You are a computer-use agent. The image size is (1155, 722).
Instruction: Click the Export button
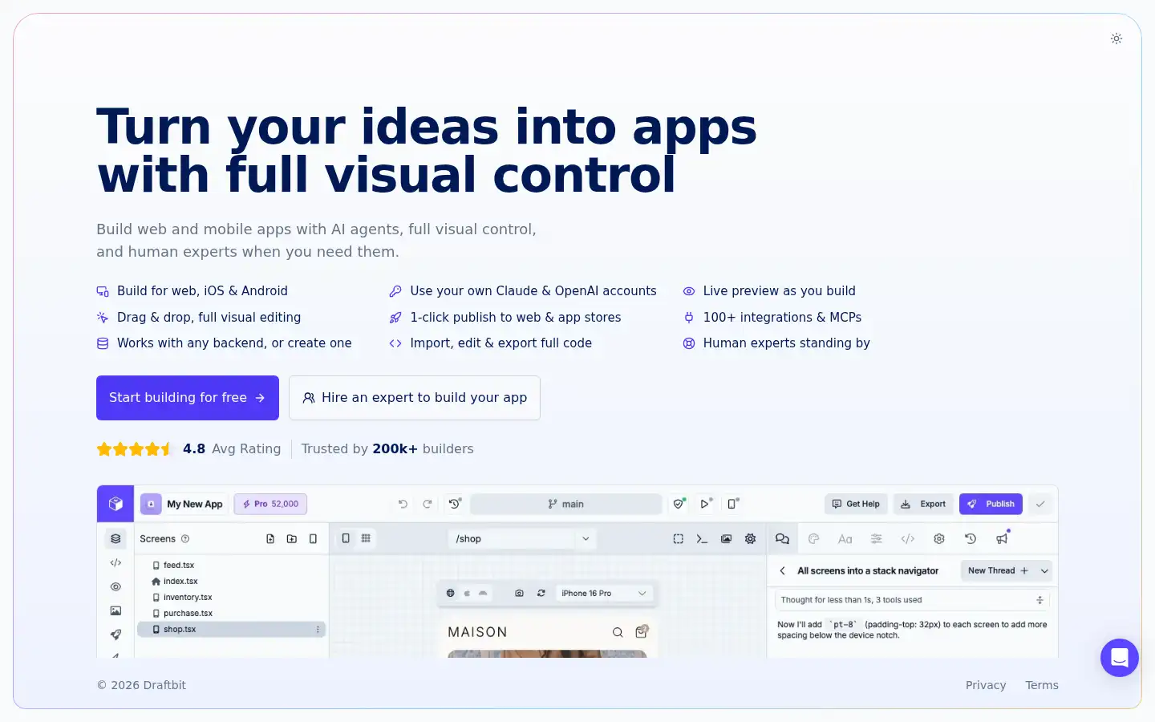point(923,504)
